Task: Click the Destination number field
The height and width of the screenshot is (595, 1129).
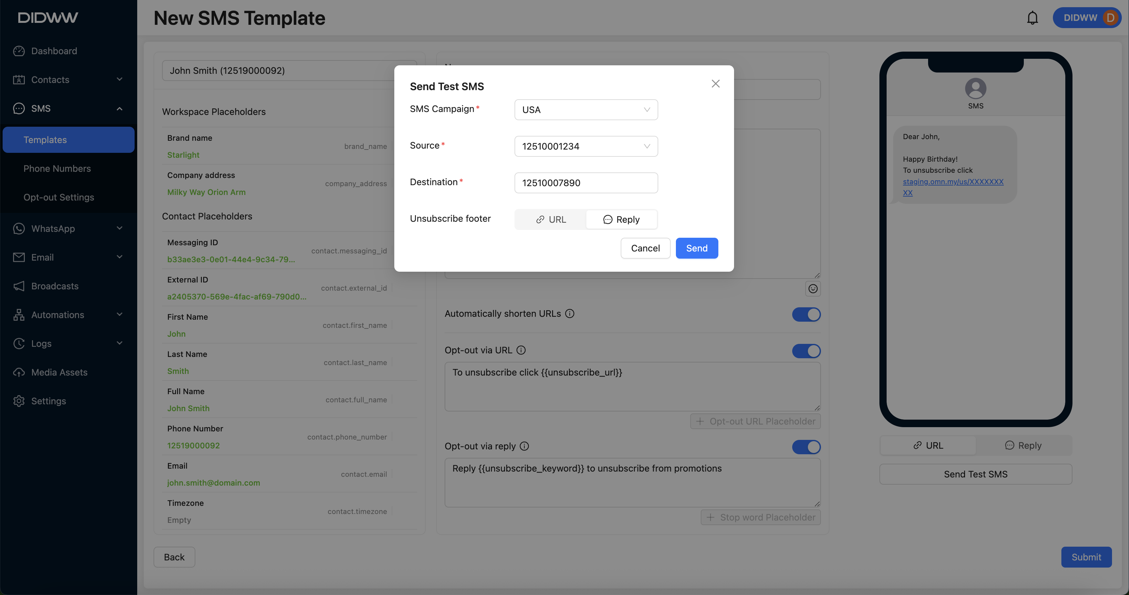Action: pos(585,183)
